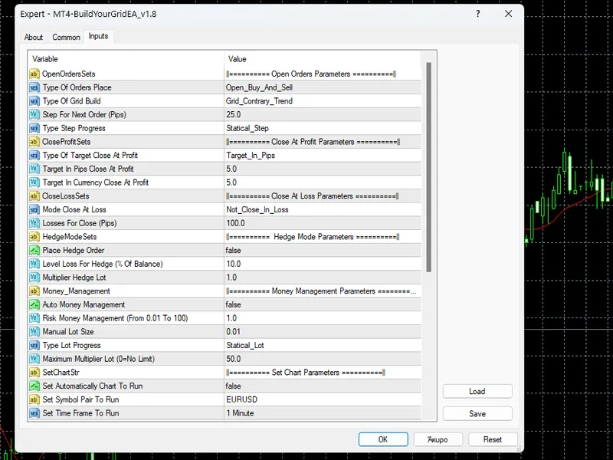The width and height of the screenshot is (613, 460).
Task: Click boolean icon beside Place Hedge Order
Action: pyautogui.click(x=34, y=251)
